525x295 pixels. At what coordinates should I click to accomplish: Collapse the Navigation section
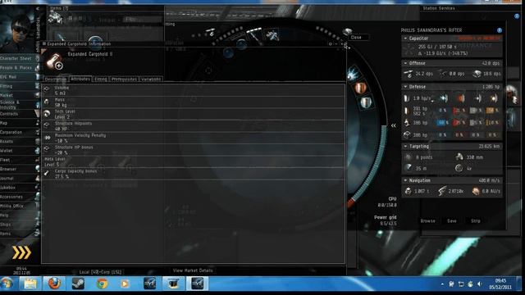coord(405,180)
